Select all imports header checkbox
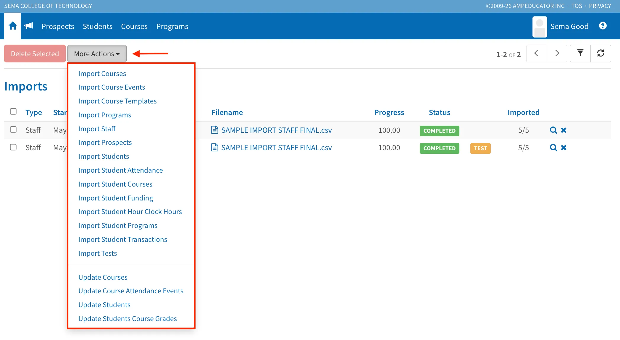Screen dimensions: 620x340 13,111
